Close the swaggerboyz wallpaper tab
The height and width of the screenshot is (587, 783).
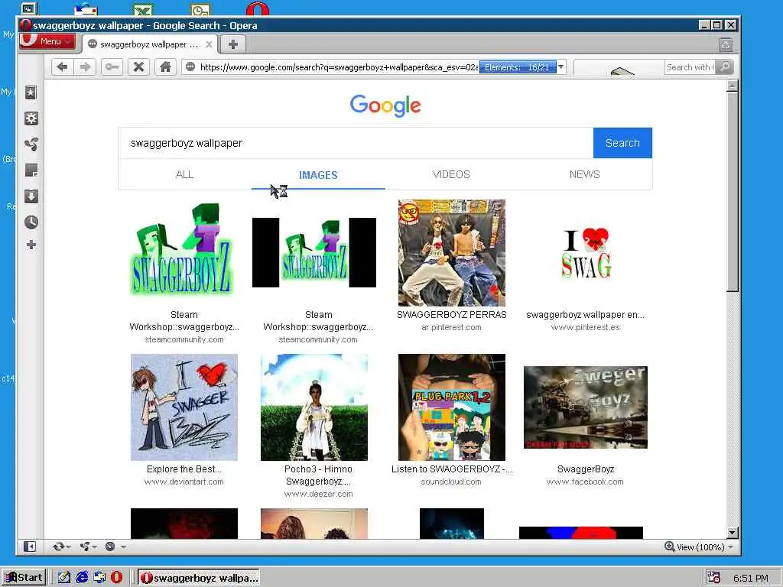pos(209,44)
